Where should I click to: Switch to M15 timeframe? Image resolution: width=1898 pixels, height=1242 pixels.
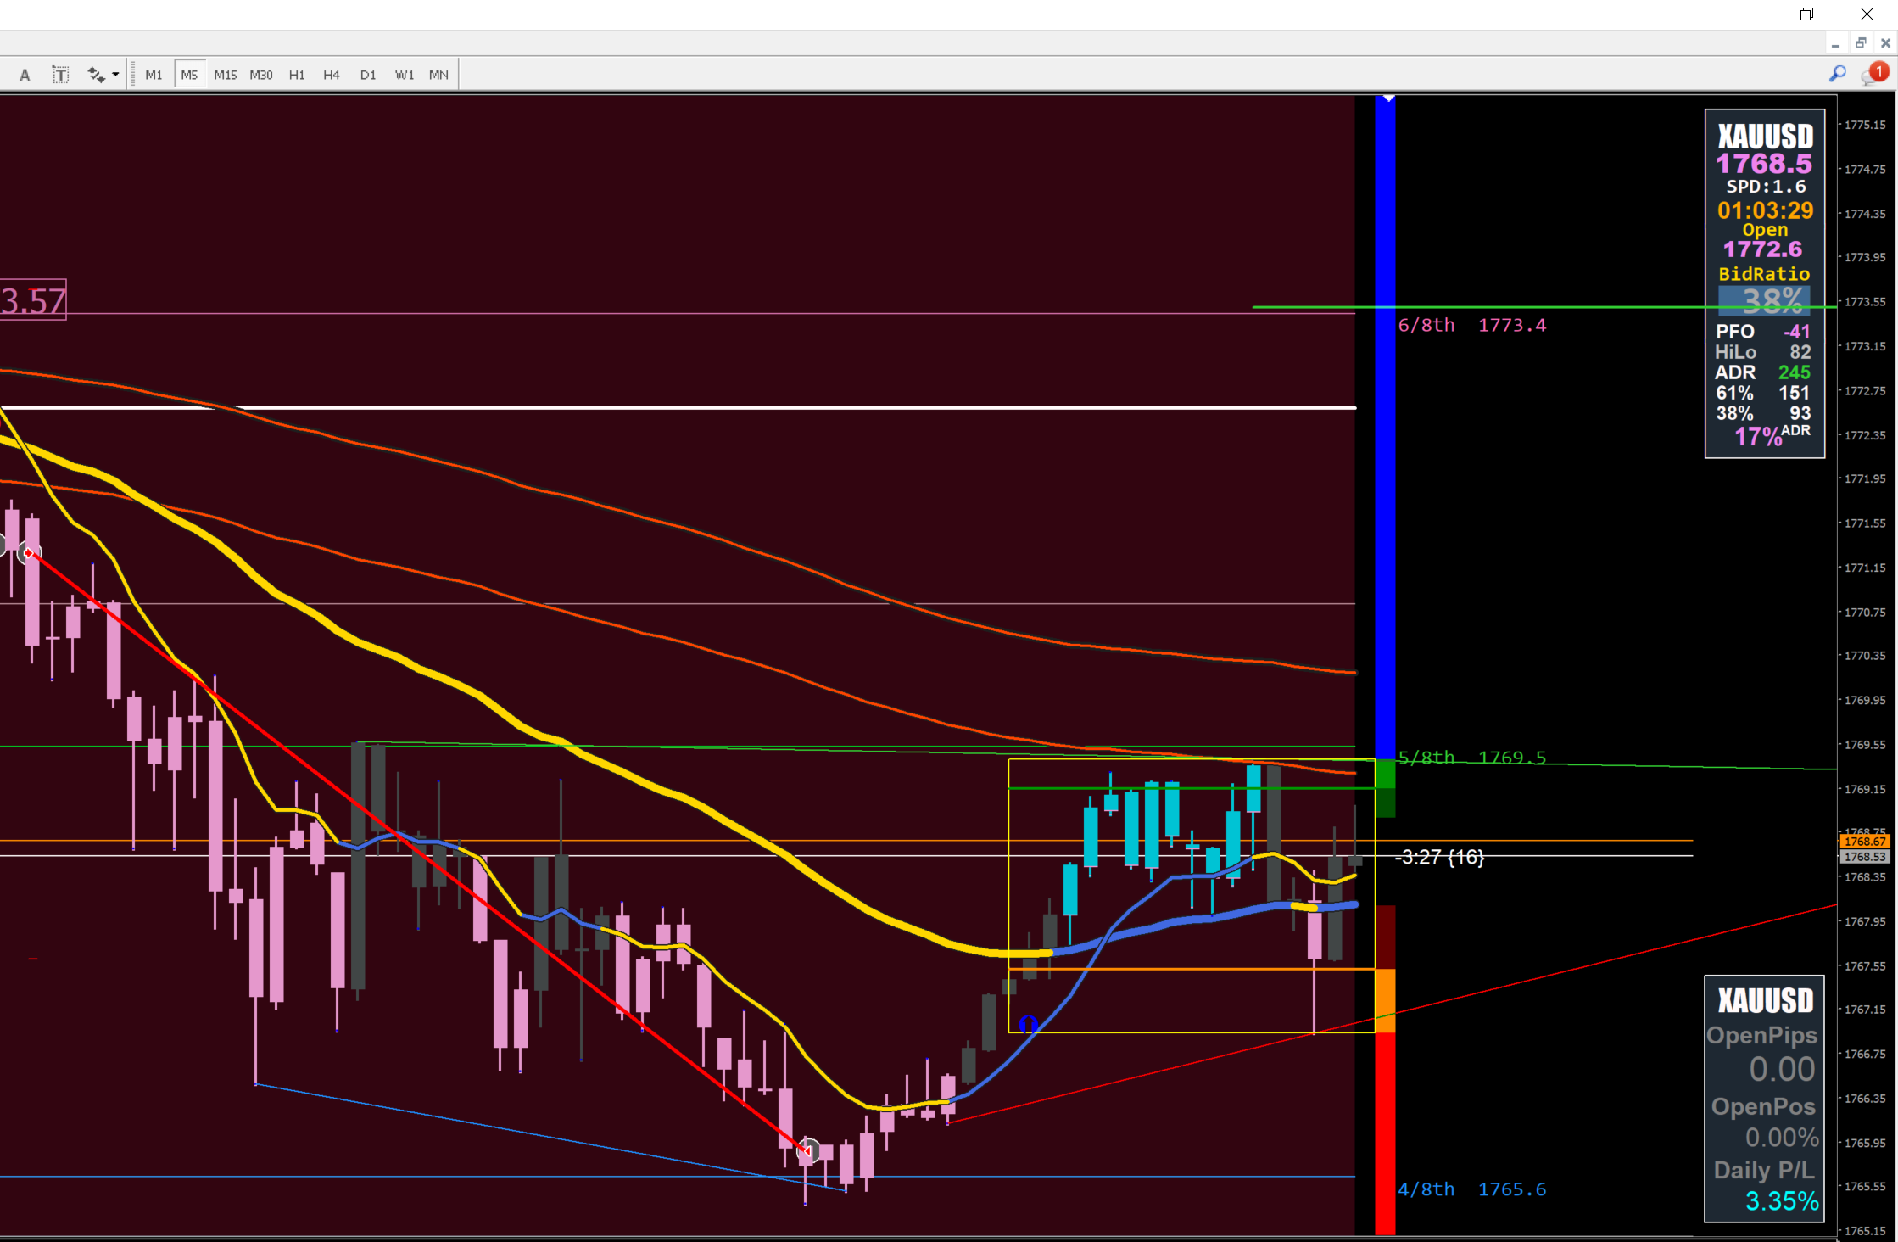click(226, 75)
